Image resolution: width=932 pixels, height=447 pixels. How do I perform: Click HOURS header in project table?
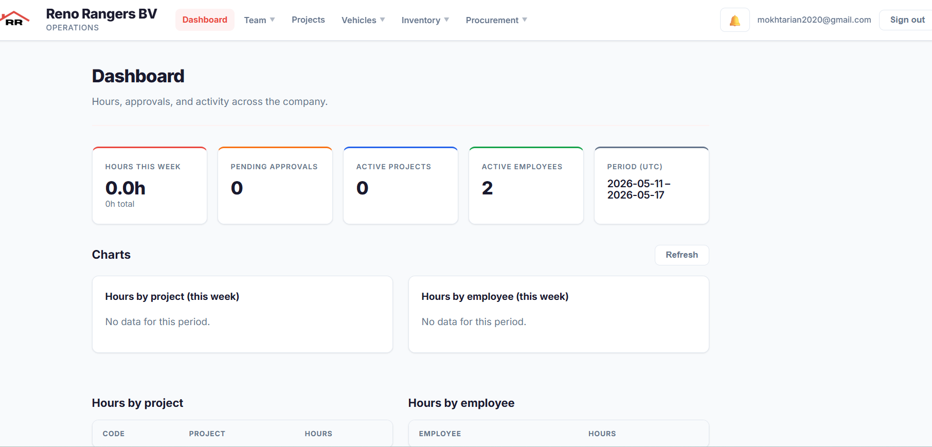tap(318, 434)
